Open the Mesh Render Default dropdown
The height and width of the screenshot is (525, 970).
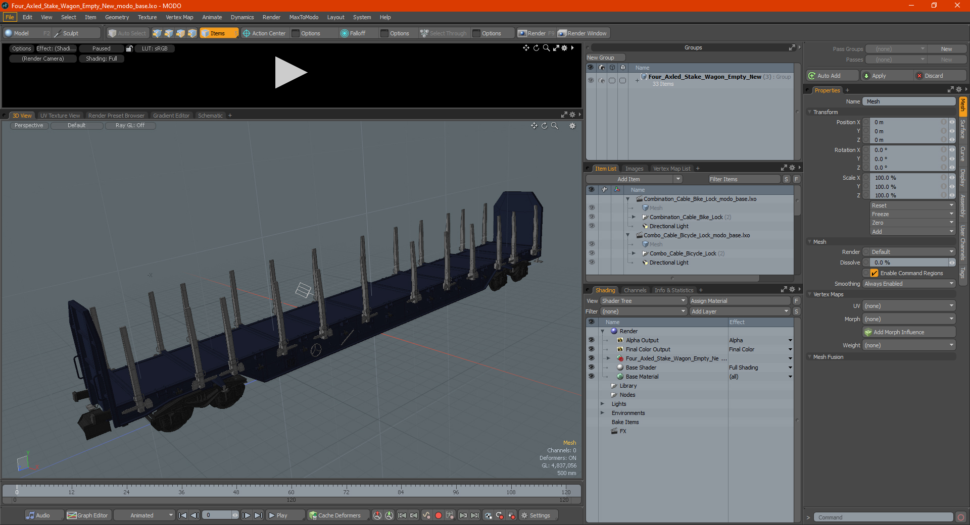912,252
